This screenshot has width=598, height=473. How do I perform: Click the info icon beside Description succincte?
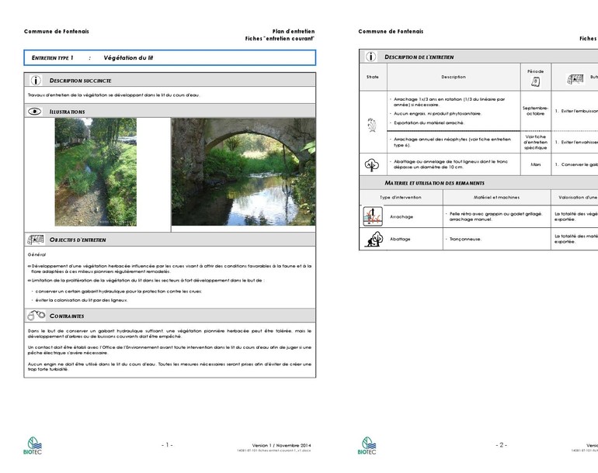(x=36, y=81)
